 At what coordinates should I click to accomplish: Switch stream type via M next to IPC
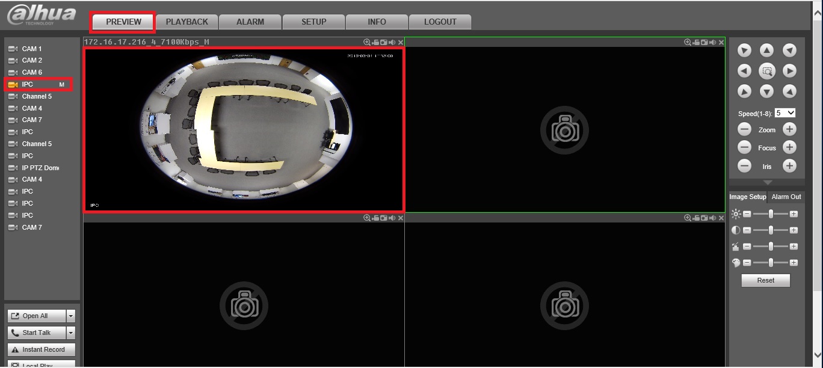62,84
